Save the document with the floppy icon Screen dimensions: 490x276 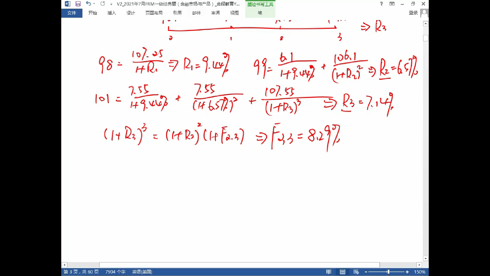tap(78, 4)
